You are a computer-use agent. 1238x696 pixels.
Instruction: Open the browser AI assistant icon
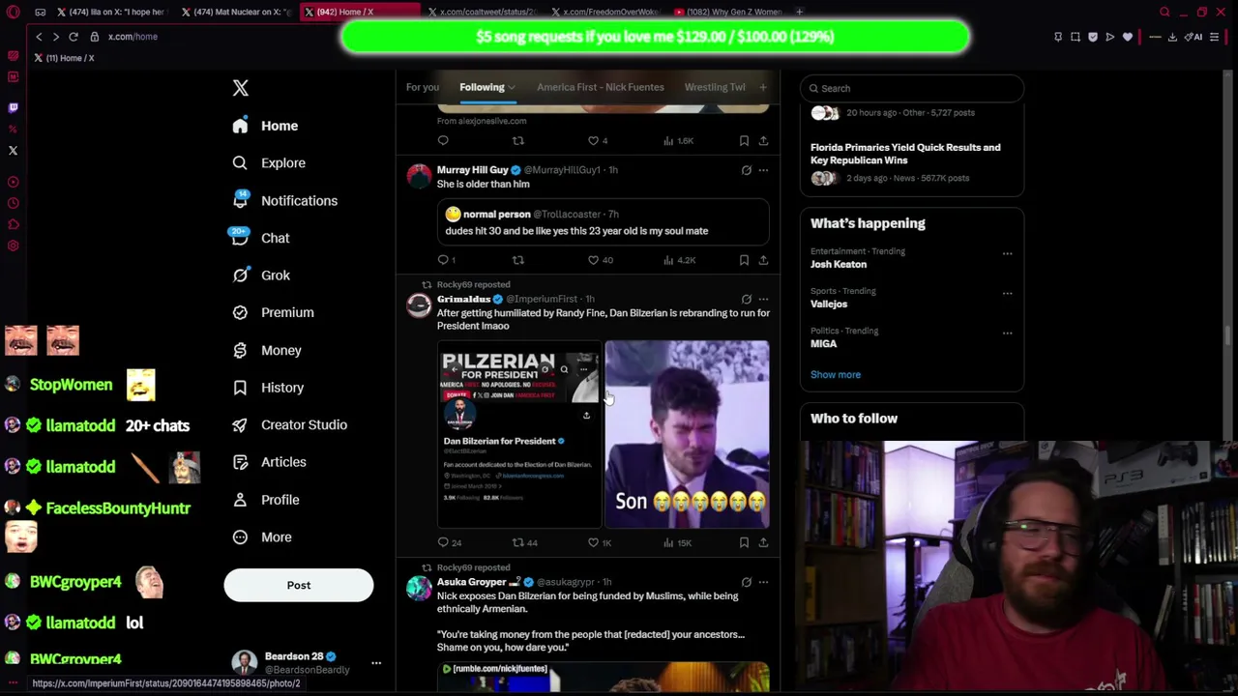(1195, 37)
